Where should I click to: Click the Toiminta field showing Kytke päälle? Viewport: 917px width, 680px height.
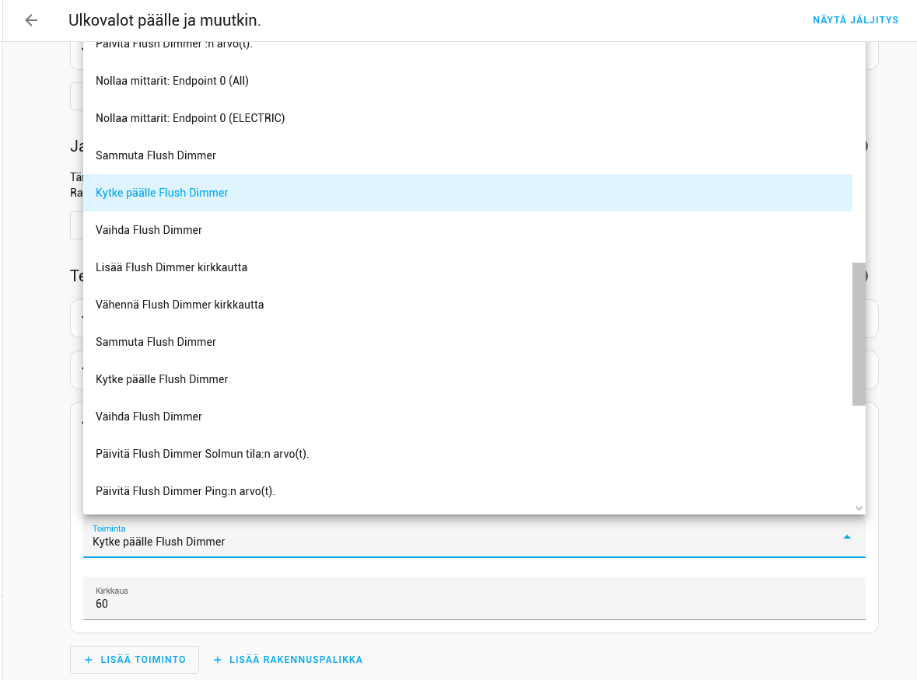(459, 541)
